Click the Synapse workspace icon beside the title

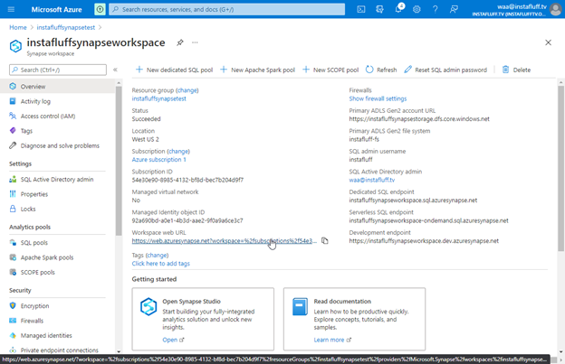(x=15, y=46)
